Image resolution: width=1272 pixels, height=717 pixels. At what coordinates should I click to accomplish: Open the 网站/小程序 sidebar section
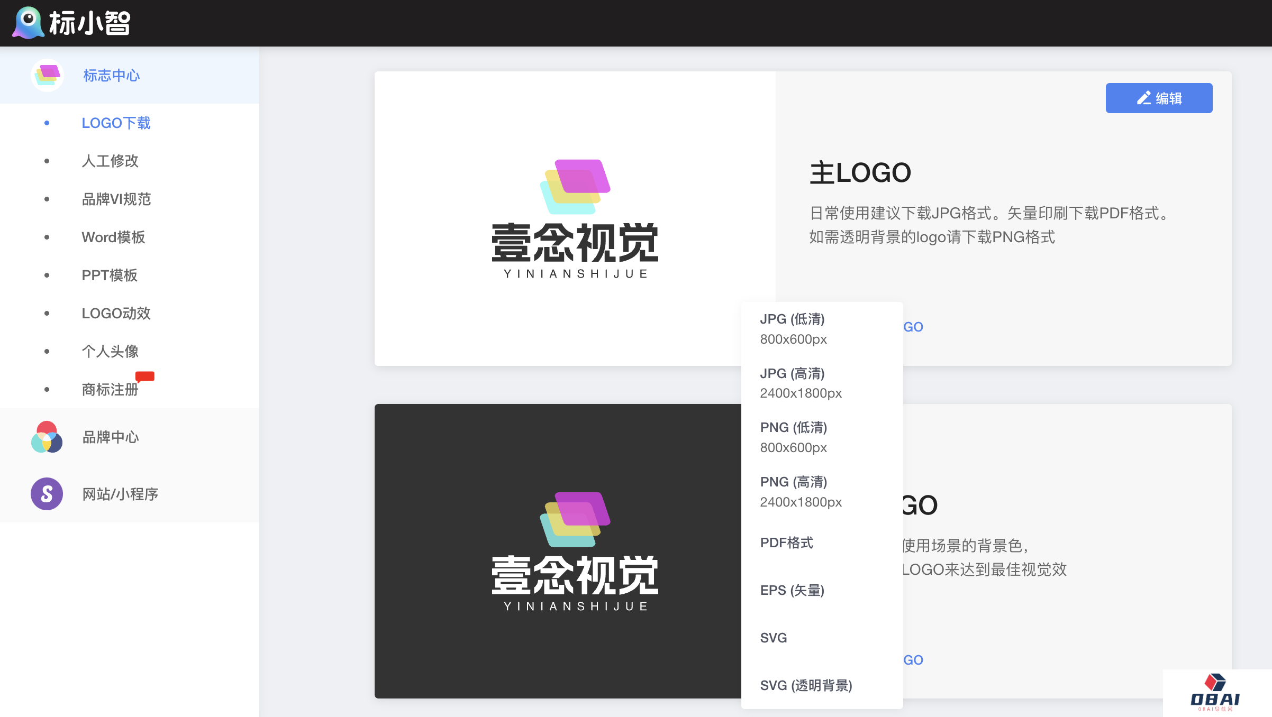(x=120, y=494)
